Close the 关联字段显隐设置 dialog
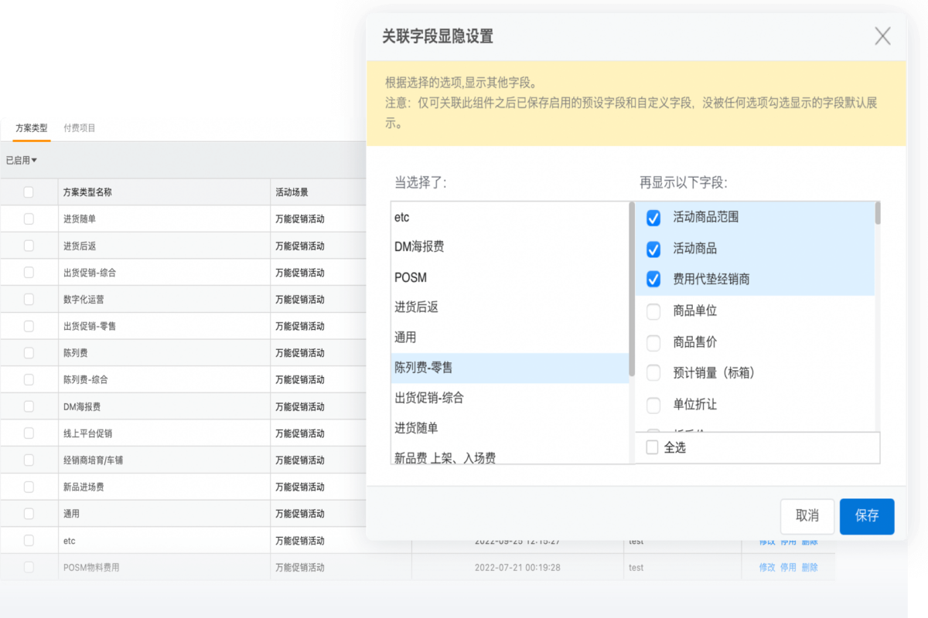 click(x=882, y=36)
